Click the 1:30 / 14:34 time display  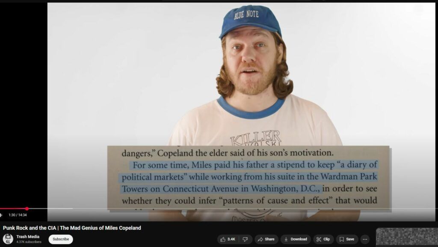coord(18,215)
